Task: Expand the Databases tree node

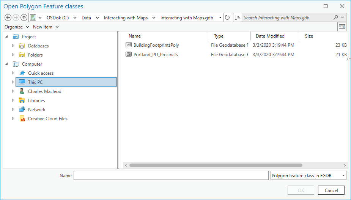Action: (13, 46)
